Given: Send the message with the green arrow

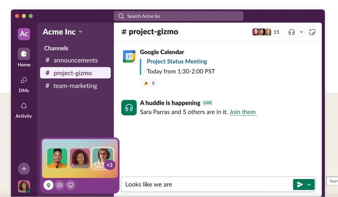Looking at the screenshot, I should 300,185.
